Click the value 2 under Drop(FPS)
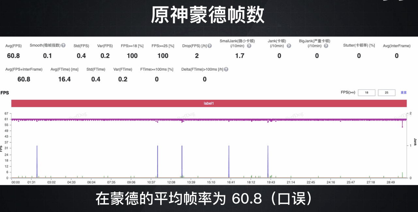This screenshot has height=212, width=418. 197,56
